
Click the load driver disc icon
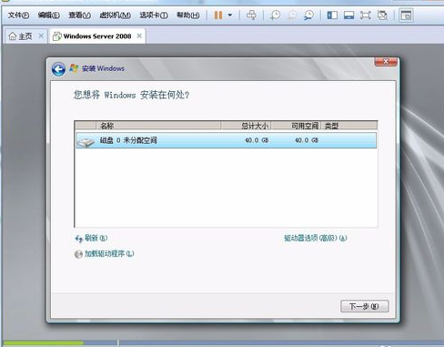point(78,254)
